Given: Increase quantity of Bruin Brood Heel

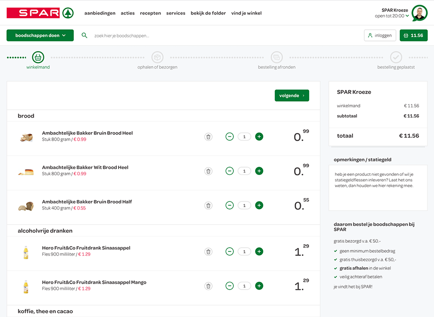Looking at the screenshot, I should [259, 137].
